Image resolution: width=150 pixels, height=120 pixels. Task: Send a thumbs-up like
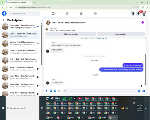coord(144,91)
